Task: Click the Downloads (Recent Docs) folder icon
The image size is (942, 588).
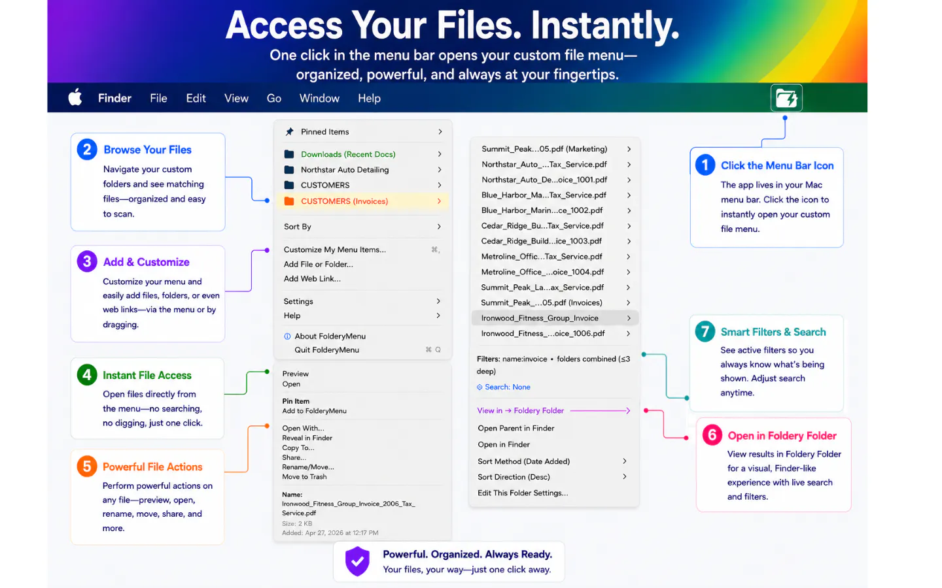Action: (x=289, y=154)
